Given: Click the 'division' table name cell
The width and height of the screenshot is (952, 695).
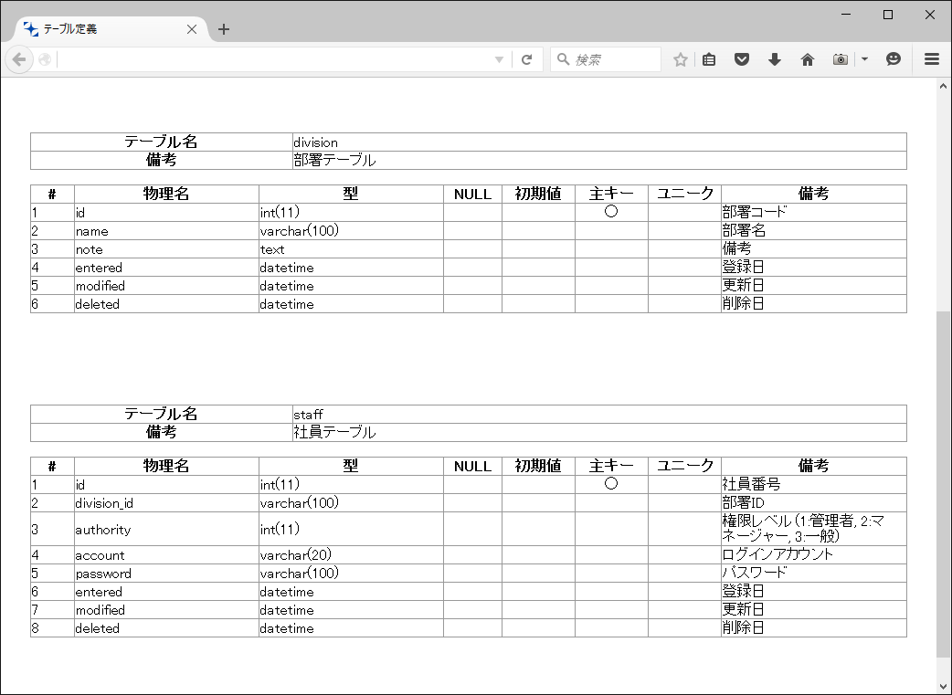Looking at the screenshot, I should (599, 142).
